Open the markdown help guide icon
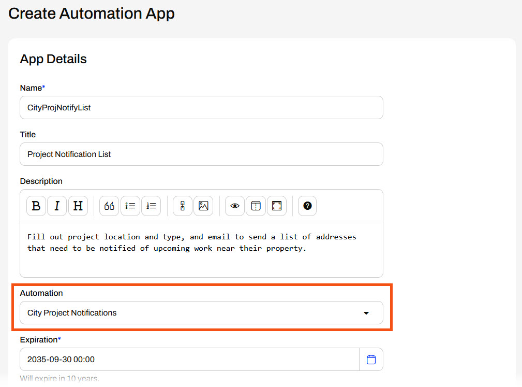 pos(307,206)
